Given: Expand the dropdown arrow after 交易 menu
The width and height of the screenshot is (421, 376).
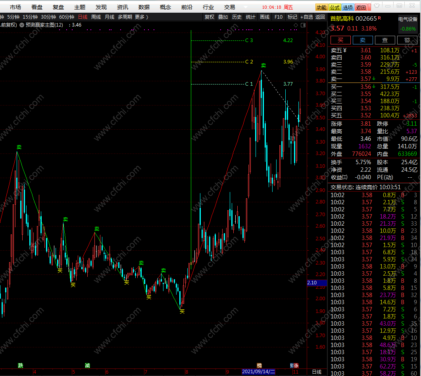Looking at the screenshot, I should (x=246, y=7).
